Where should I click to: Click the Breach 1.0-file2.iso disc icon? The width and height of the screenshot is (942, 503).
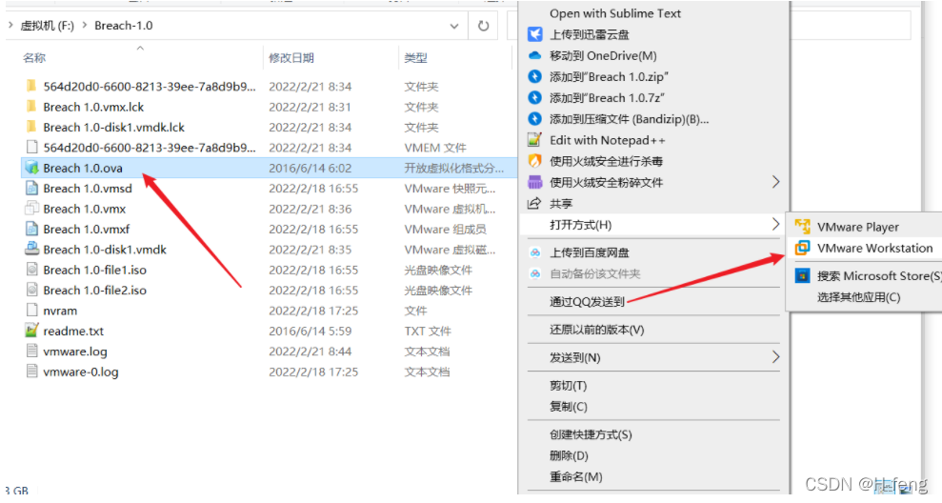tap(31, 291)
